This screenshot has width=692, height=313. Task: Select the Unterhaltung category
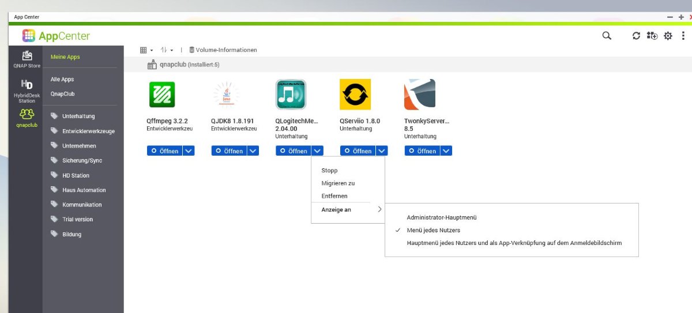tap(78, 116)
